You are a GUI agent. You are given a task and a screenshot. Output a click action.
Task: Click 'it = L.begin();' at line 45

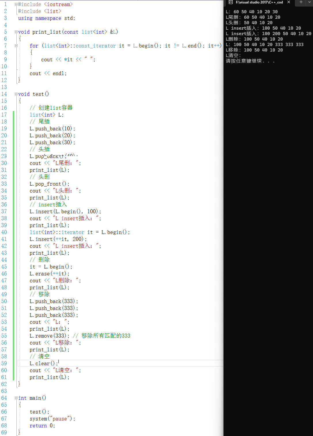click(x=51, y=267)
